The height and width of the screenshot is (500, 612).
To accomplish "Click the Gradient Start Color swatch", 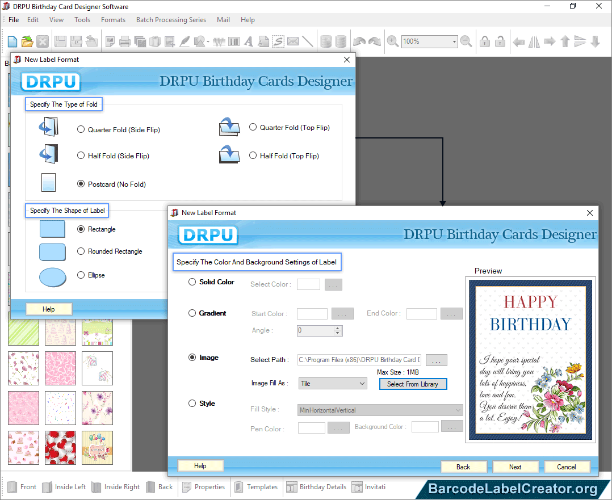I will coord(312,314).
